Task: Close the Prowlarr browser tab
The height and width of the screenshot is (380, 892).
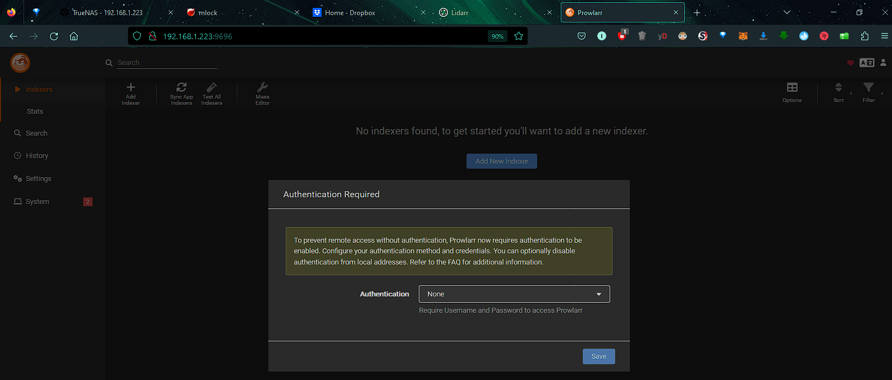Action: 676,12
